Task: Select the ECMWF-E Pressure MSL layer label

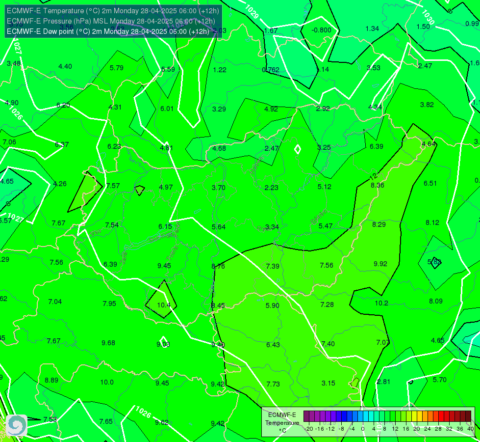Action: click(x=111, y=21)
